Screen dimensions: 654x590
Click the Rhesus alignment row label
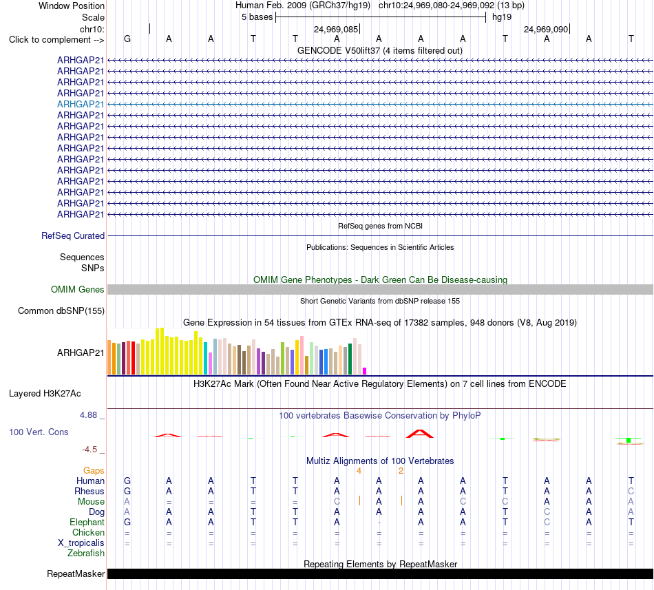pos(89,491)
